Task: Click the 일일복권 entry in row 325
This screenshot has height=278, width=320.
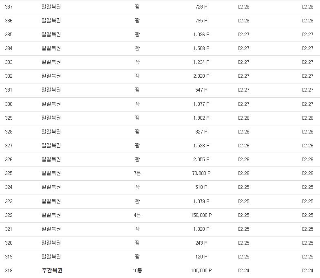Action: tap(51, 173)
